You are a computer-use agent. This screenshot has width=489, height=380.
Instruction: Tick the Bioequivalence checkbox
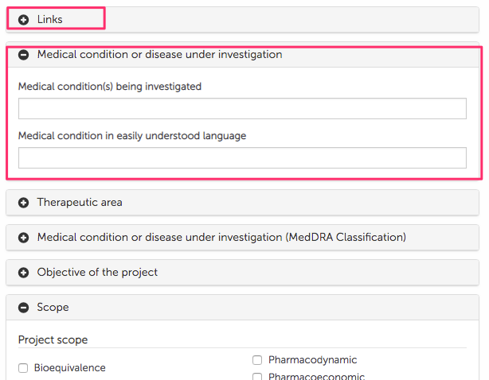click(23, 368)
